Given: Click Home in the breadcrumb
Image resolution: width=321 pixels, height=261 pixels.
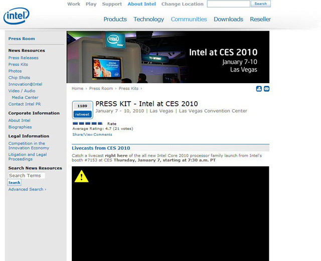Looking at the screenshot, I should click(78, 88).
